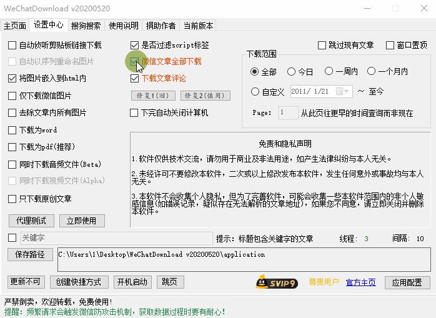This screenshot has height=318, width=436.
Task: Select the 设置中心 tab
Action: pos(48,25)
